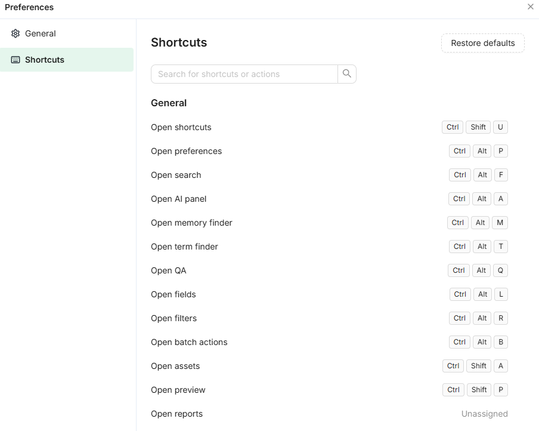Click the B key badge for Open batch actions
The width and height of the screenshot is (539, 431).
tap(500, 341)
